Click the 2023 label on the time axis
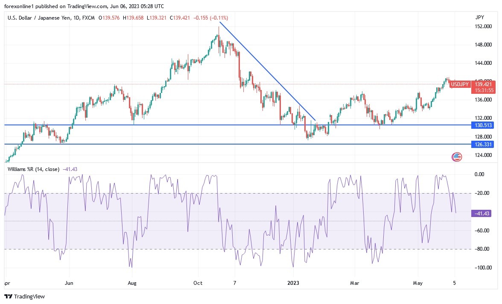This screenshot has width=502, height=304. [294, 282]
